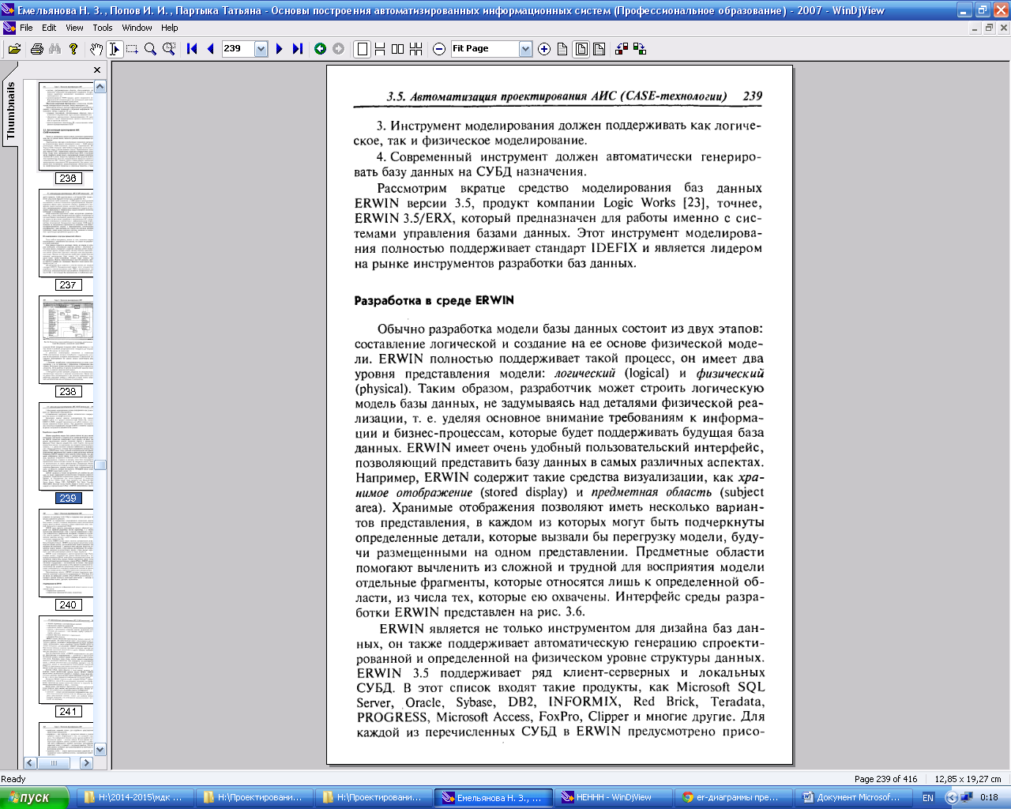Click EN language indicator in tray
This screenshot has height=809, width=1011.
(928, 798)
